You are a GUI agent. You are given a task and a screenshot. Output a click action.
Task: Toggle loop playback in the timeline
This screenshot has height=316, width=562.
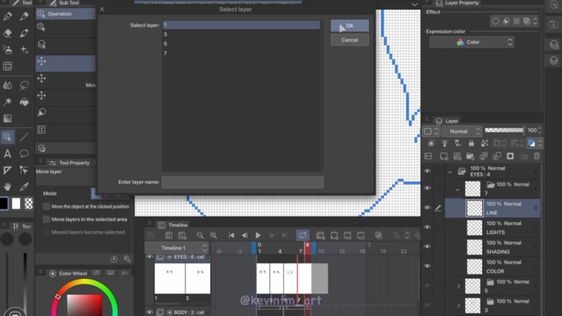coord(302,235)
